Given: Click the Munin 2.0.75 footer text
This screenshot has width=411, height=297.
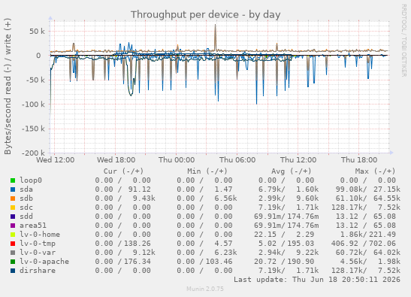Looking at the screenshot, I should 205,289.
